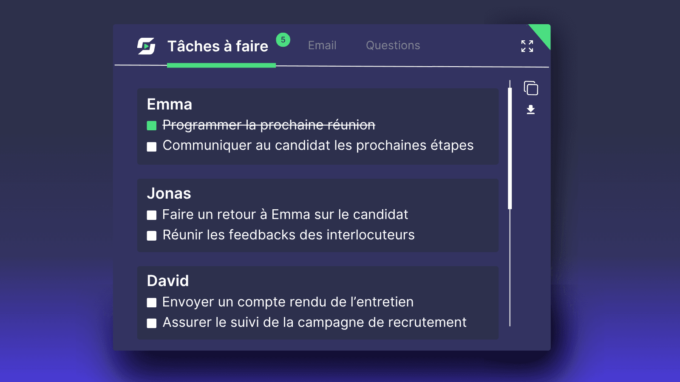Tick 'Réunir les feedbacks des interlocuteurs' checkbox

point(152,236)
